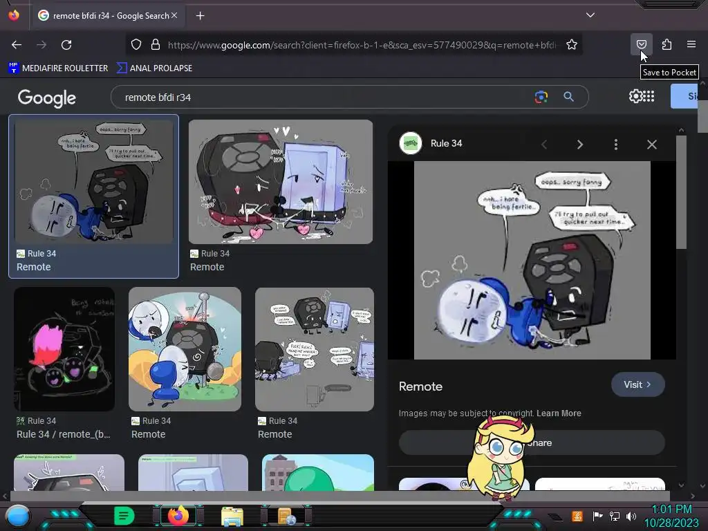
Task: Close the Google Search tab
Action: tap(174, 15)
